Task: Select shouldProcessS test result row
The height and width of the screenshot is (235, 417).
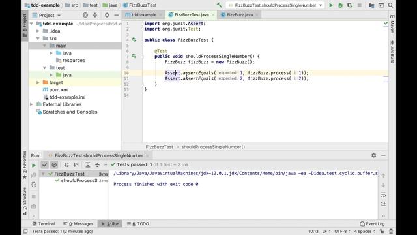Action: tap(74, 180)
